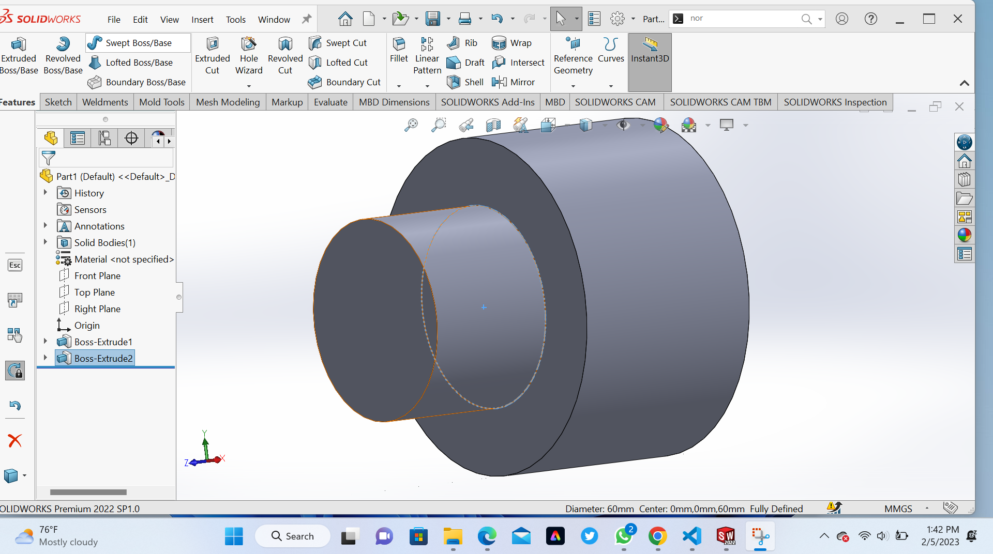Select the Wrap feature
This screenshot has width=993, height=554.
[511, 43]
